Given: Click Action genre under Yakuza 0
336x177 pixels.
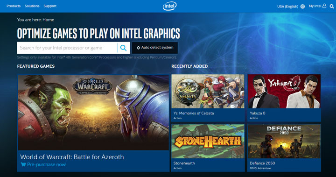Looking at the screenshot, I should point(254,118).
